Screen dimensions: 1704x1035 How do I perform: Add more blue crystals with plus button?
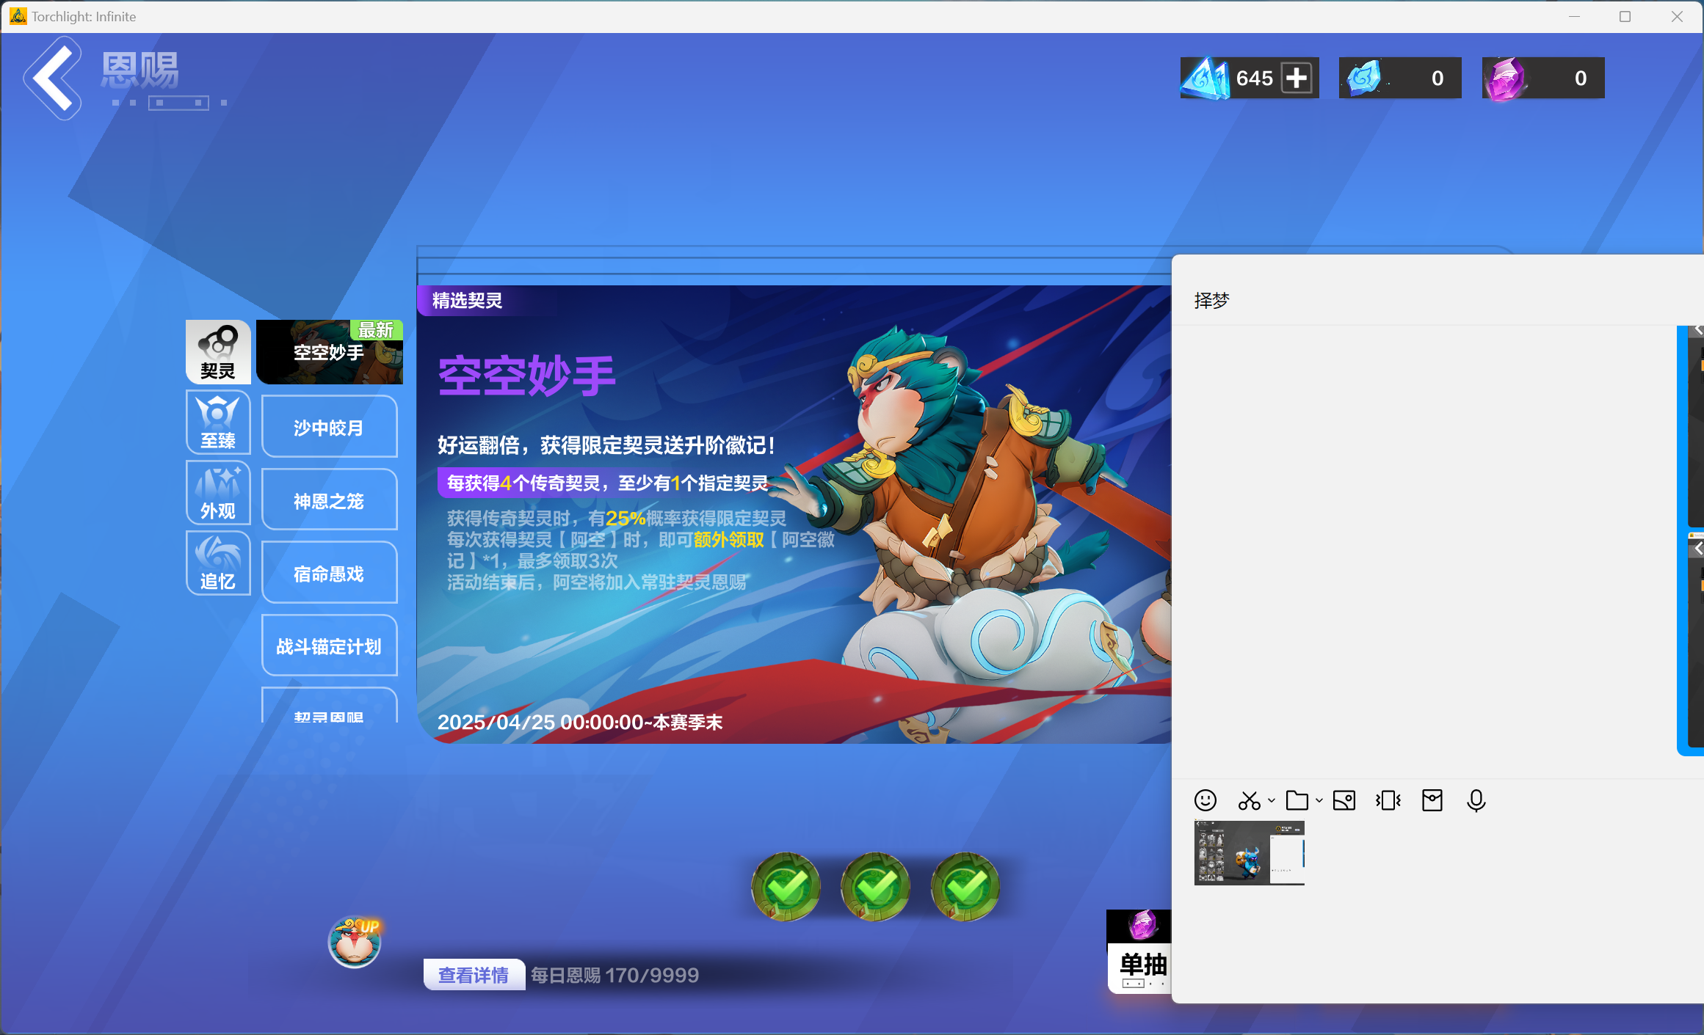tap(1297, 78)
